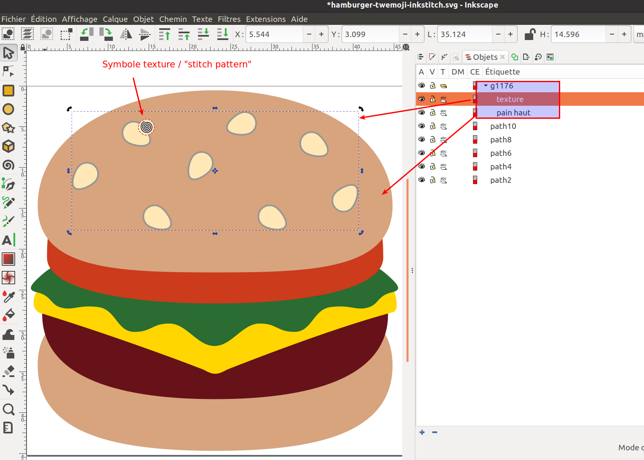
Task: Decrease width L value
Action: 498,34
